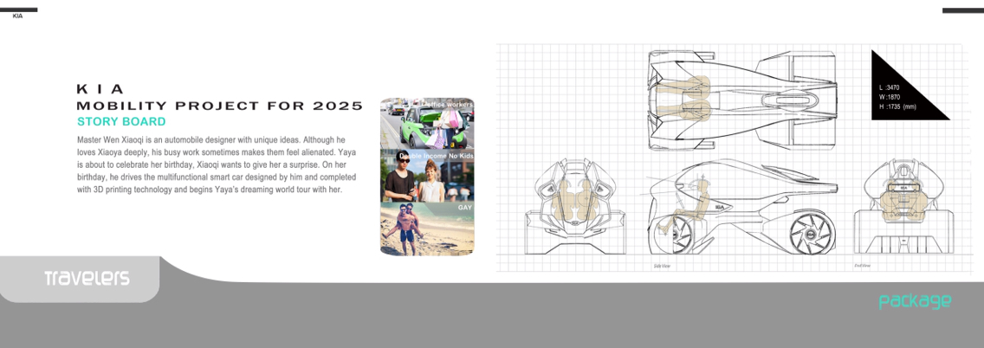Click the top view car drawing
Image resolution: width=984 pixels, height=348 pixels.
[x=743, y=100]
